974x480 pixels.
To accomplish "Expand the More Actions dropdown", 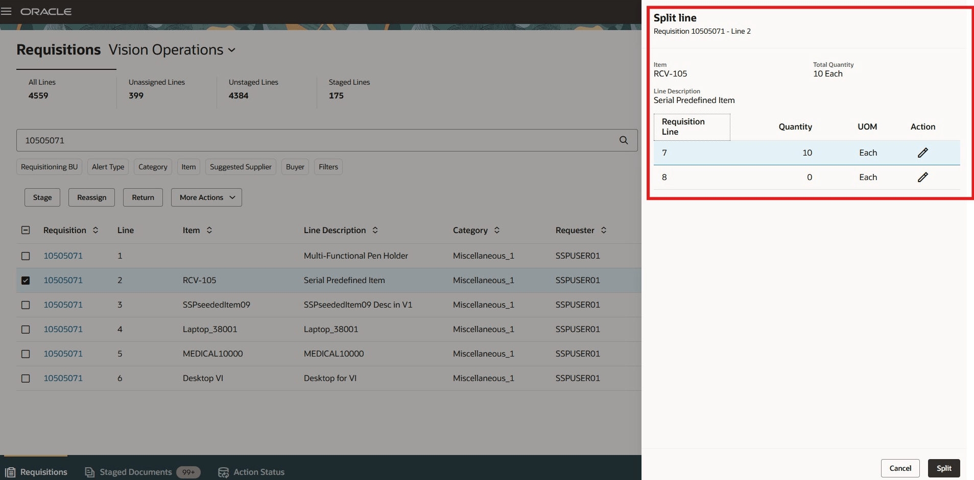I will pos(206,197).
